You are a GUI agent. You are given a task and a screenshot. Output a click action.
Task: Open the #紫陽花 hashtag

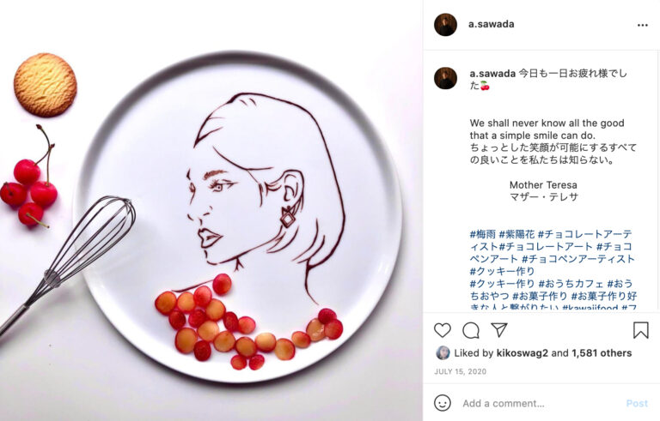(x=516, y=234)
